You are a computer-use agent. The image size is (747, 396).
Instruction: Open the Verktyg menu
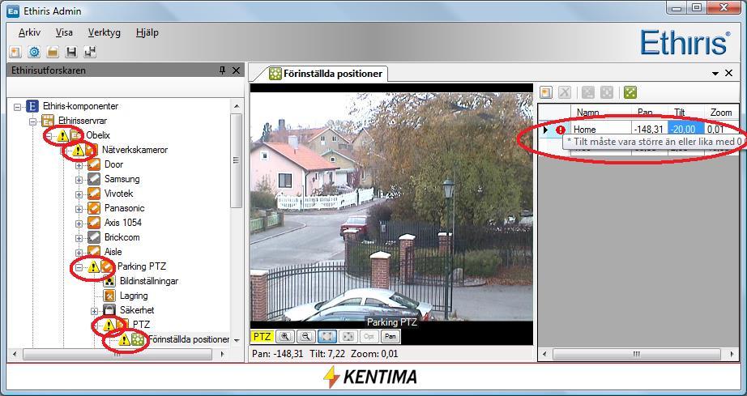(105, 33)
